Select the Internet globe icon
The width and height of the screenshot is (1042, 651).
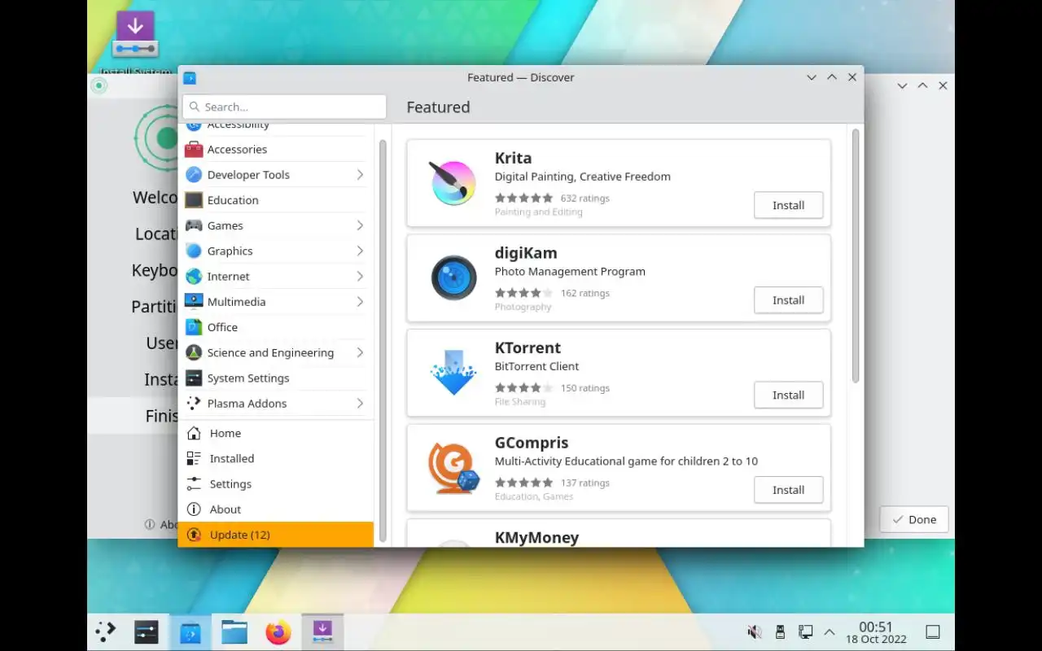point(194,277)
